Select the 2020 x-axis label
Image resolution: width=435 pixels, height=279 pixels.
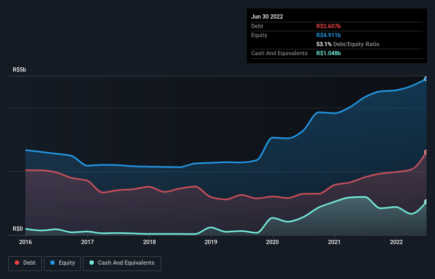pyautogui.click(x=272, y=242)
